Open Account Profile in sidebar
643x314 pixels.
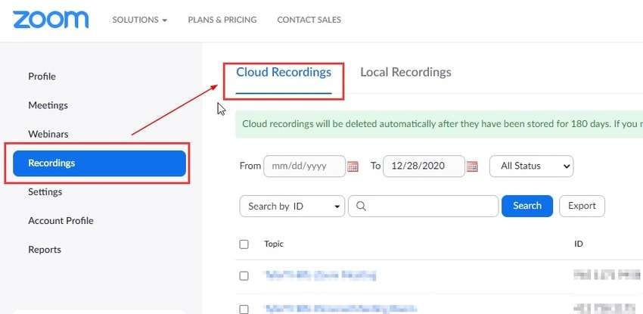coord(61,221)
